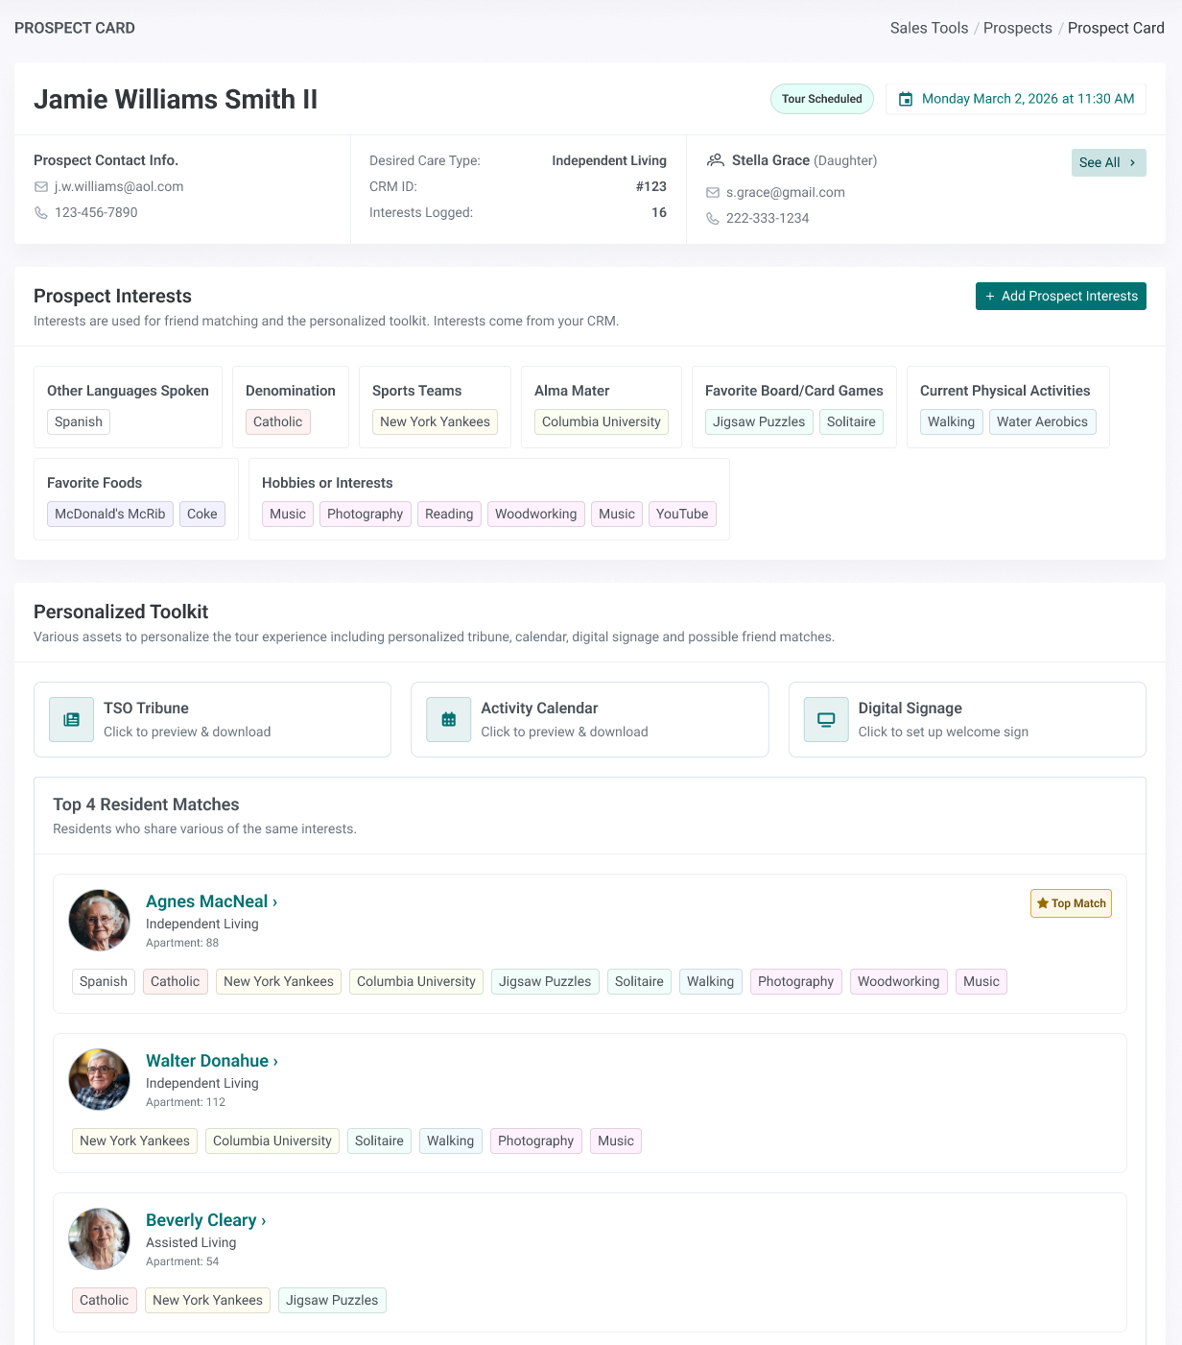
Task: Select the Water Aerobics interest tag
Action: (1042, 421)
